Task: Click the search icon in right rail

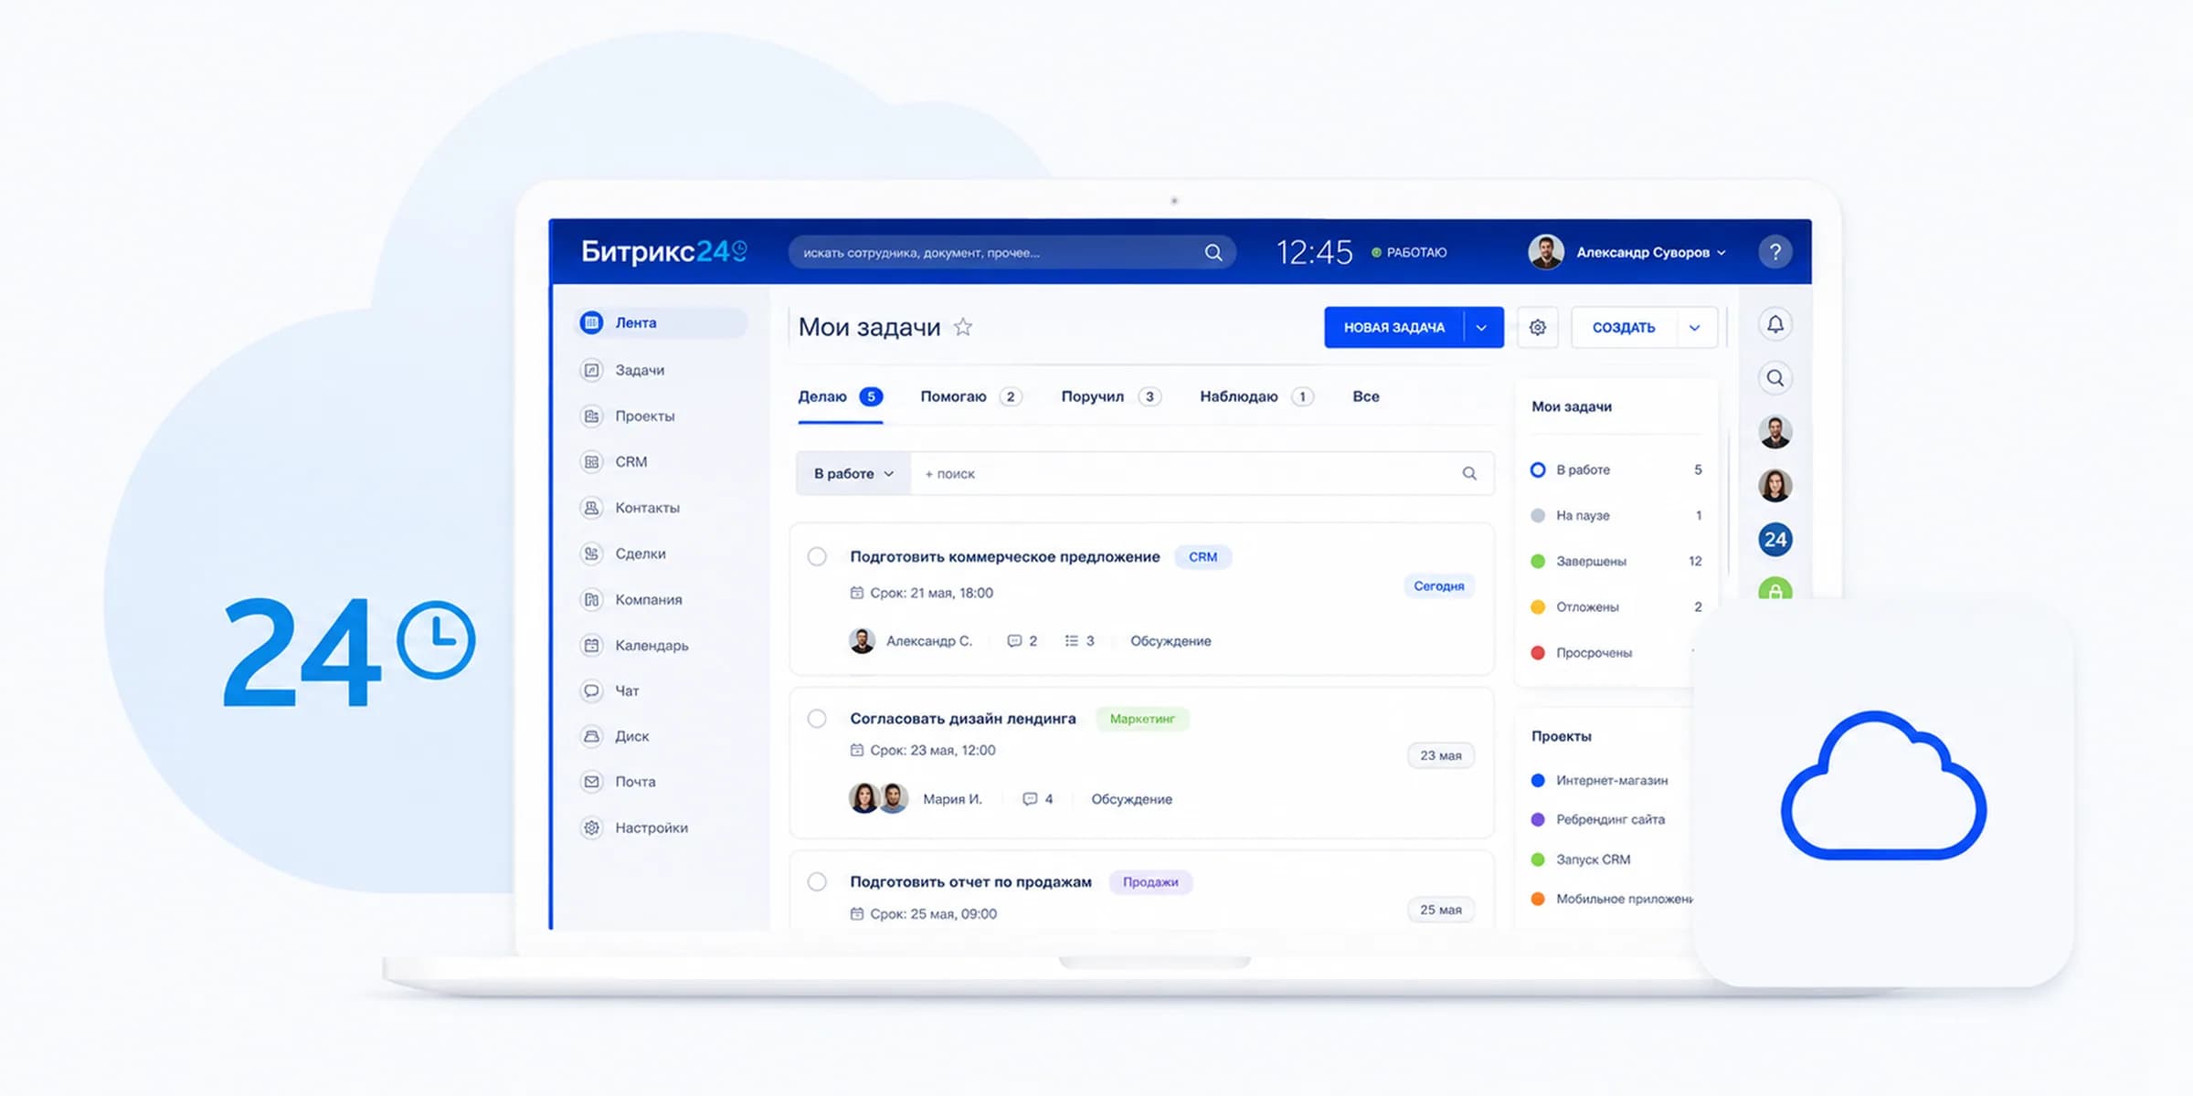Action: click(1775, 378)
